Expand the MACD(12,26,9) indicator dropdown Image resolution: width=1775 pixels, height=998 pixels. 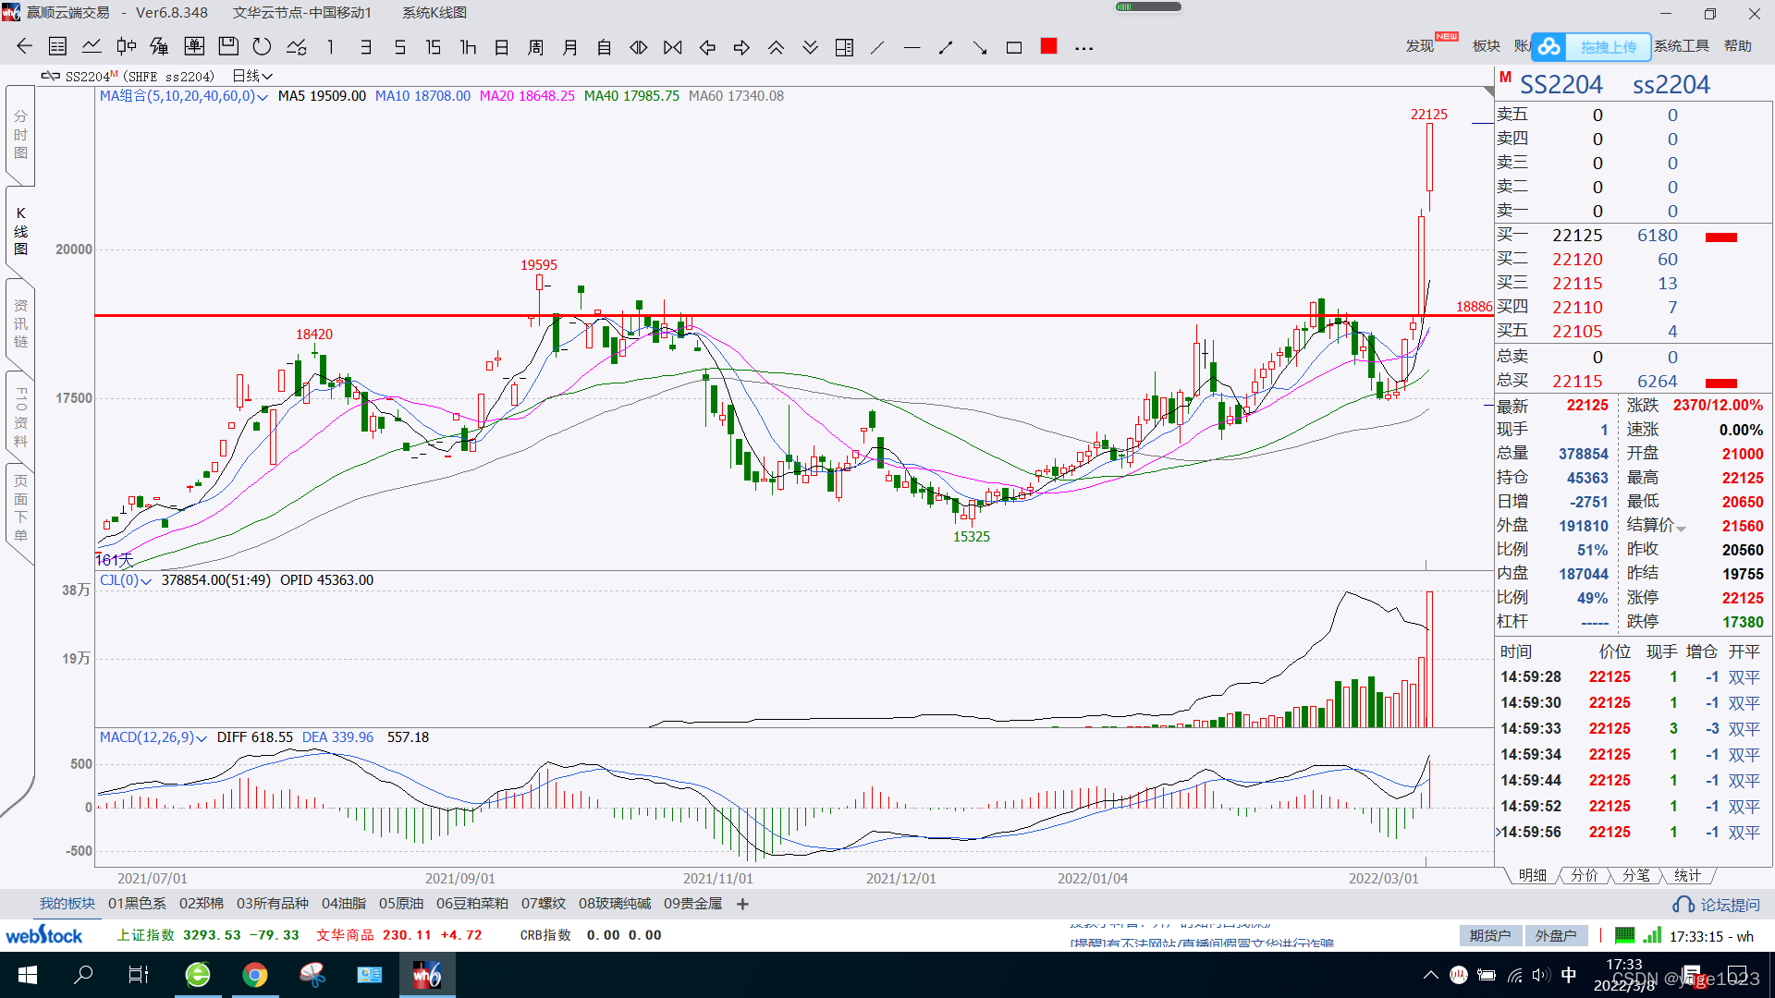[x=202, y=738]
